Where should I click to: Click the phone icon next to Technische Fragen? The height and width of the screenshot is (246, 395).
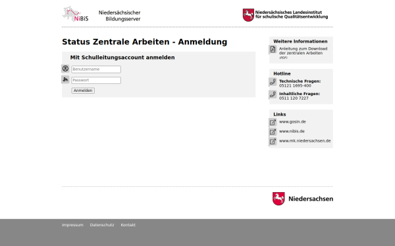coord(273,82)
